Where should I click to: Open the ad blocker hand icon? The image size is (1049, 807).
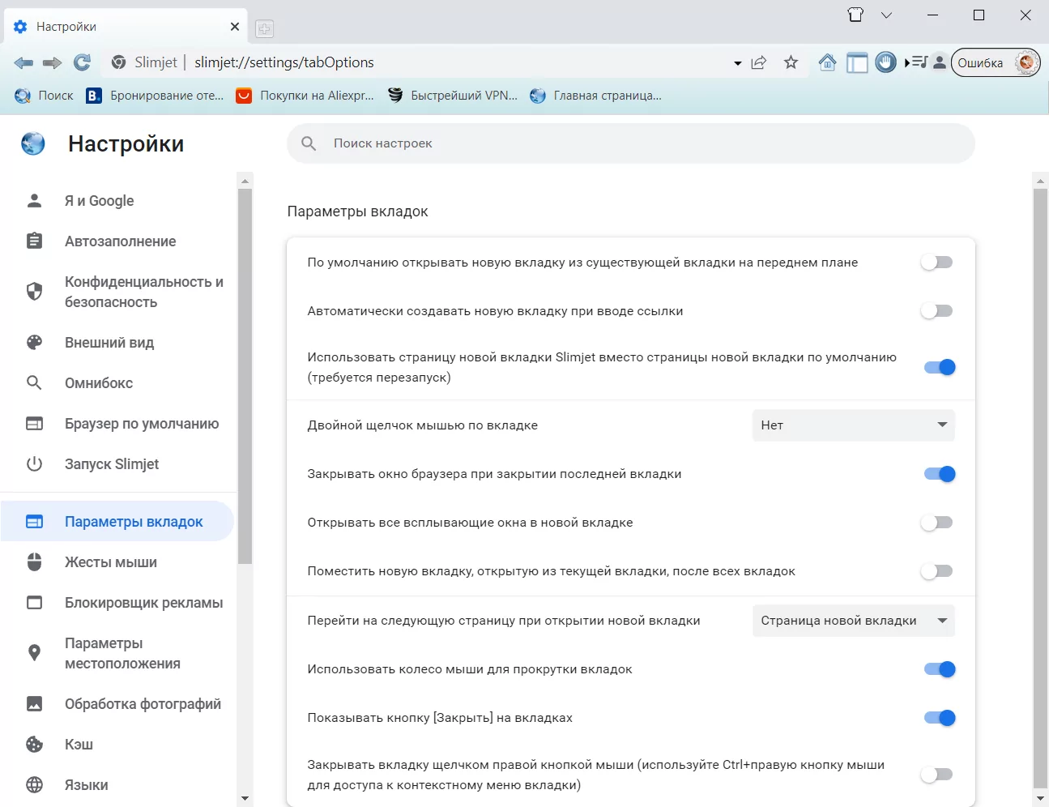pos(886,62)
